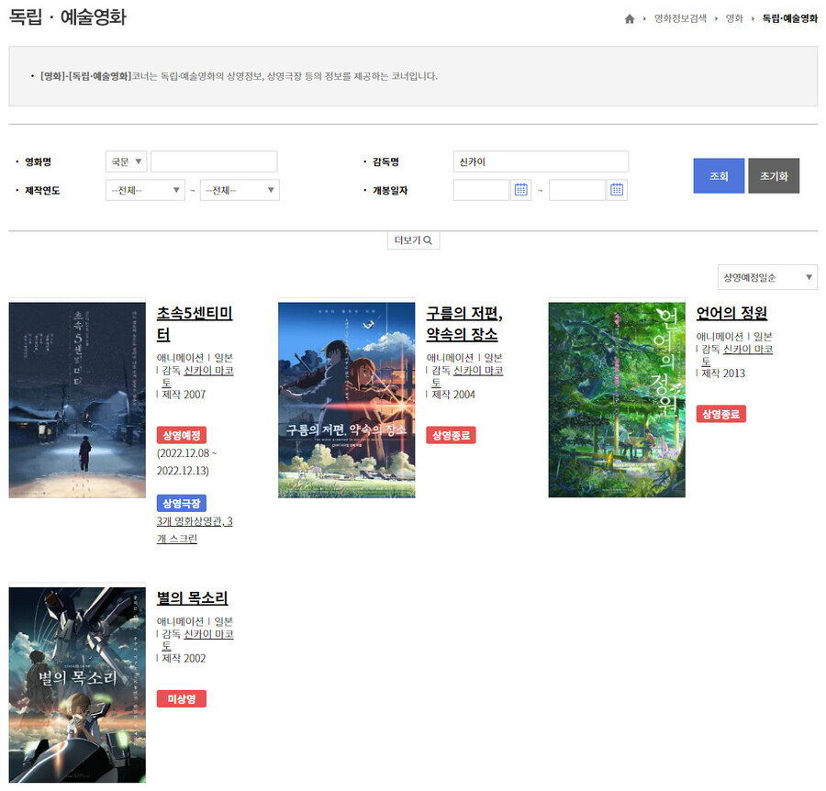Open the 별의 목소리 title link

coord(193,597)
